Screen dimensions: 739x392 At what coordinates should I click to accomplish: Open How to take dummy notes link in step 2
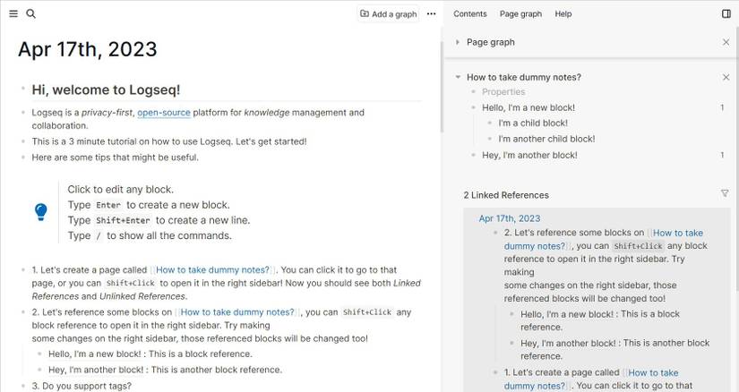click(x=237, y=312)
